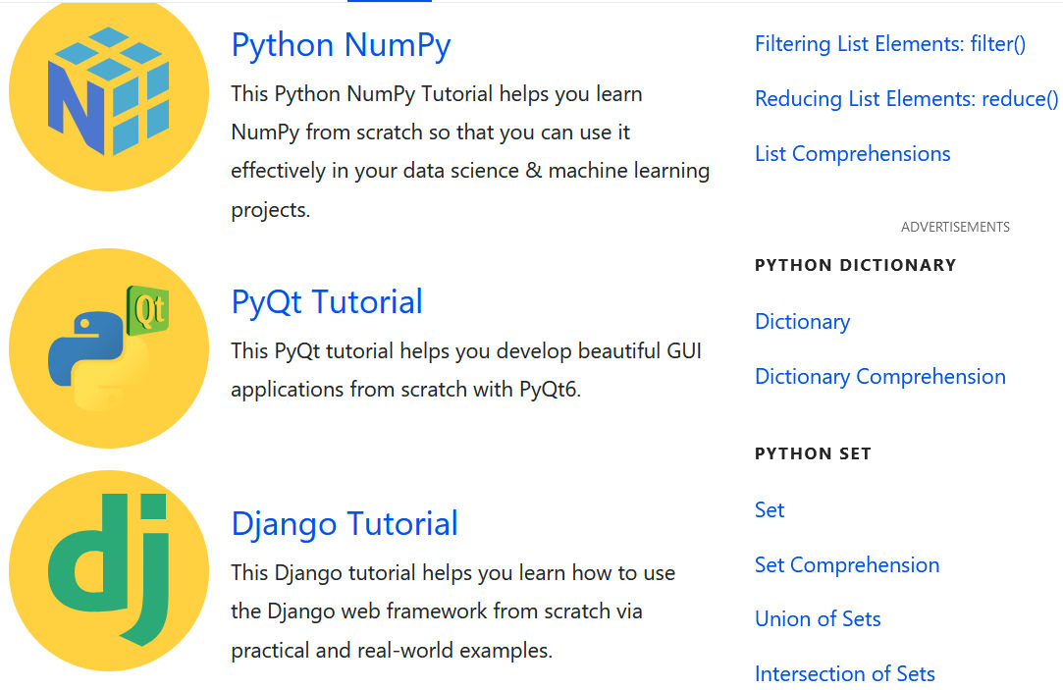Open Intersection of Sets sidebar link
This screenshot has height=690, width=1063.
pyautogui.click(x=845, y=673)
